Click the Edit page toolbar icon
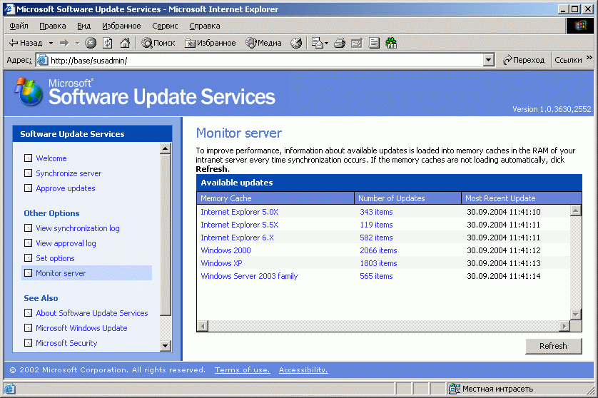This screenshot has height=398, width=598. tap(357, 43)
